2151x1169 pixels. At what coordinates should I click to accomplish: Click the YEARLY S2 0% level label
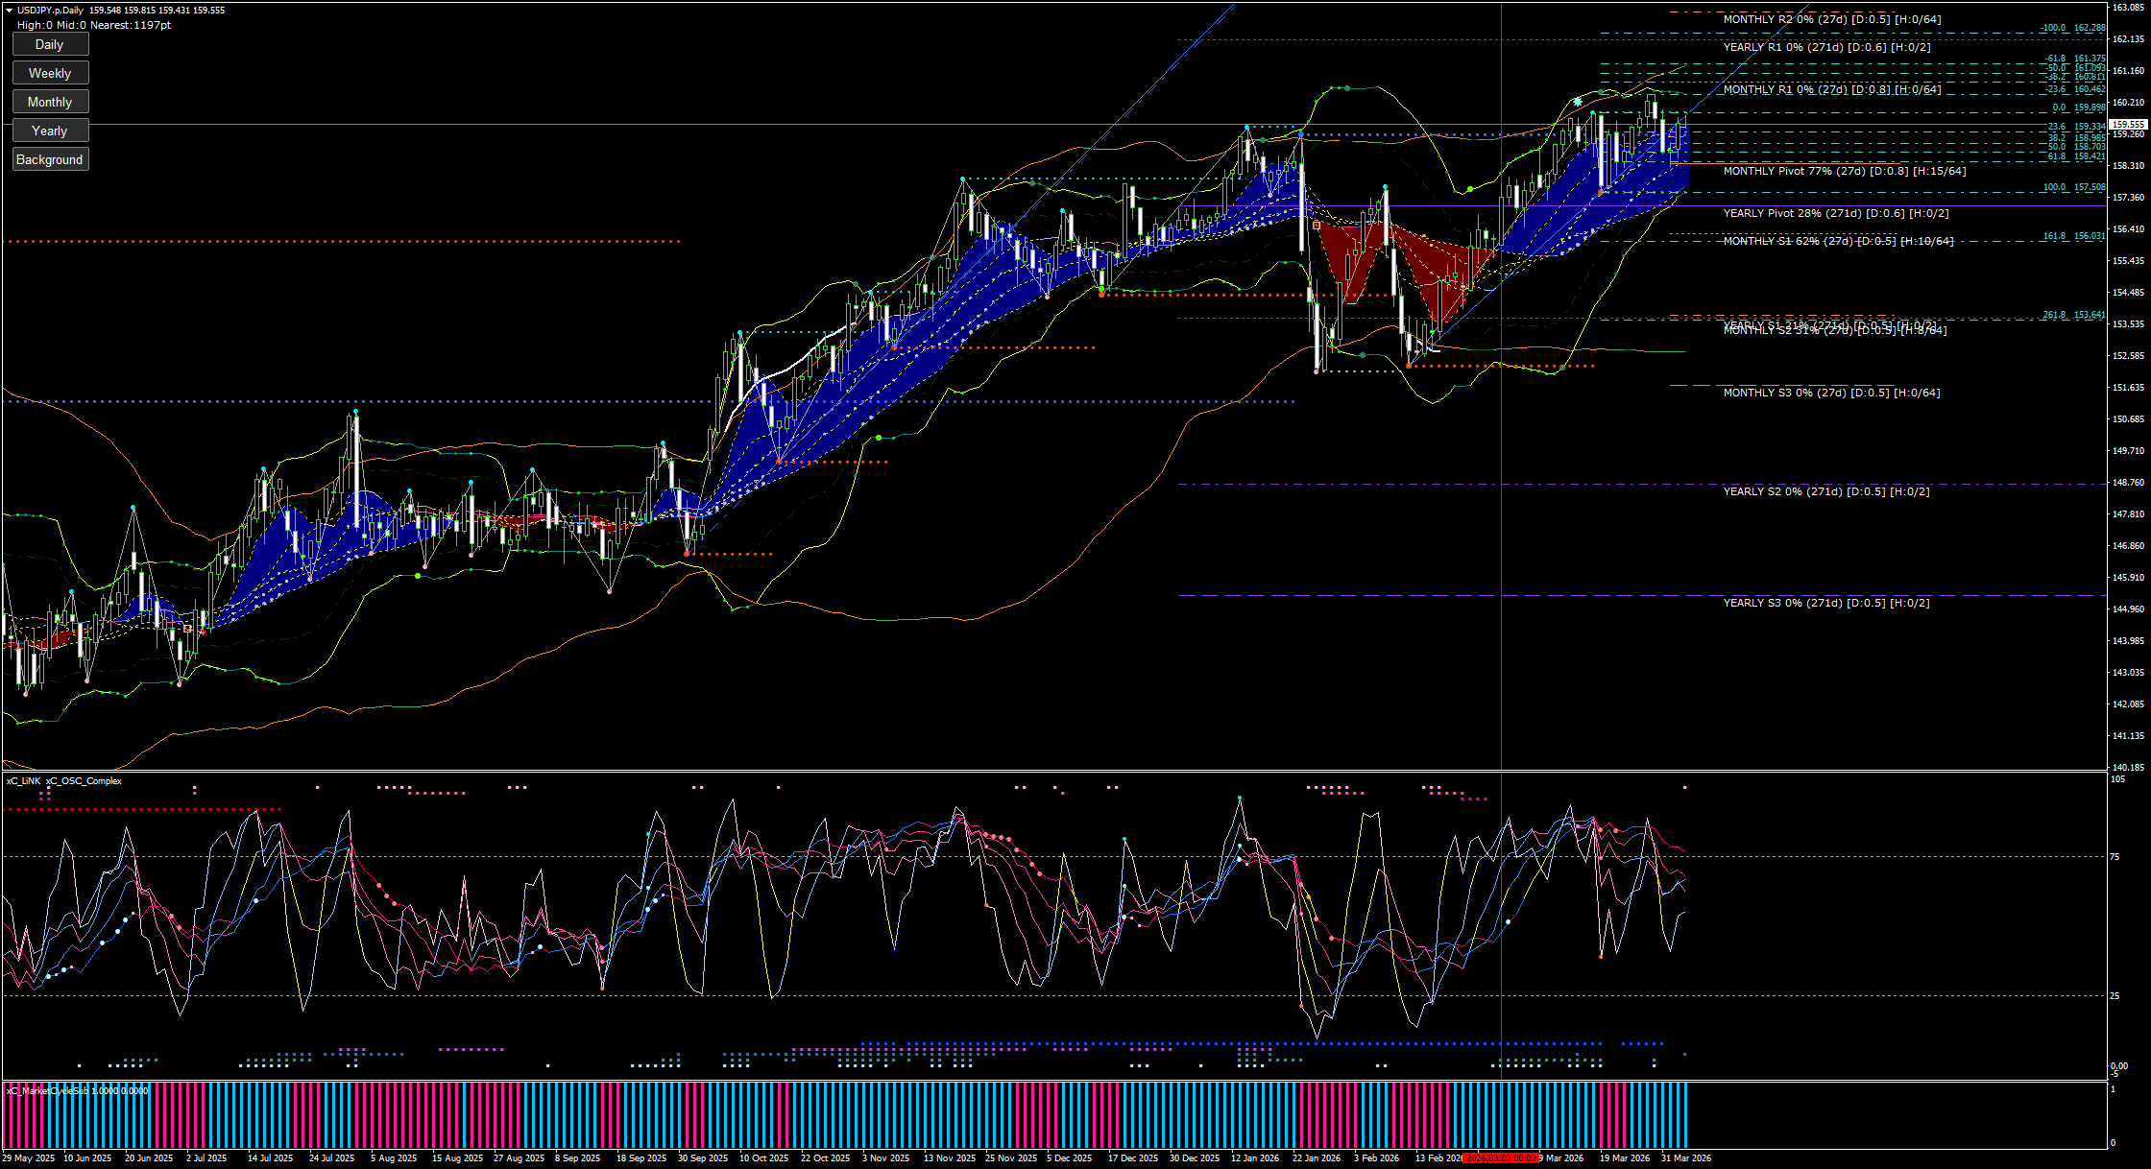[x=1825, y=491]
